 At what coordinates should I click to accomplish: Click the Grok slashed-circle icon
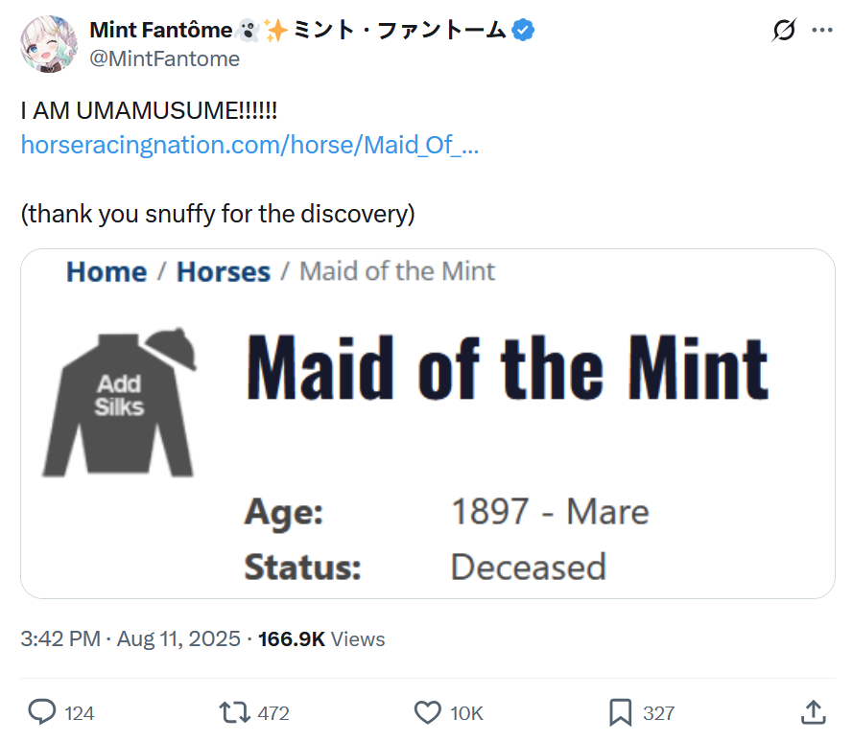point(784,31)
